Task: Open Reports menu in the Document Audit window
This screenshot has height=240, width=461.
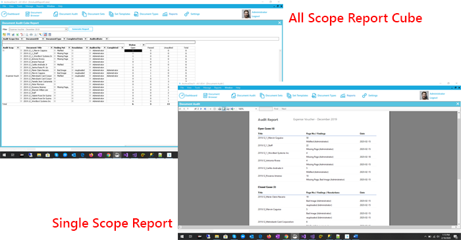Action: [218, 87]
